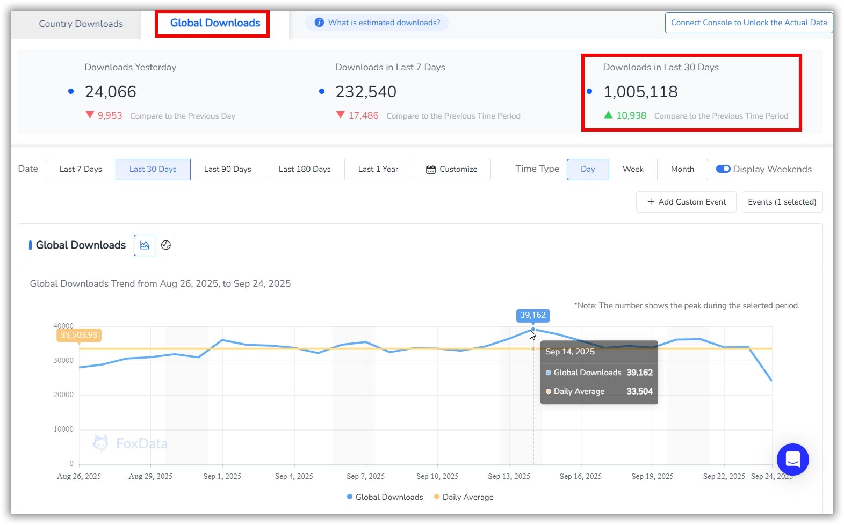This screenshot has width=844, height=525.
Task: Choose Last 180 Days range
Action: [x=305, y=169]
